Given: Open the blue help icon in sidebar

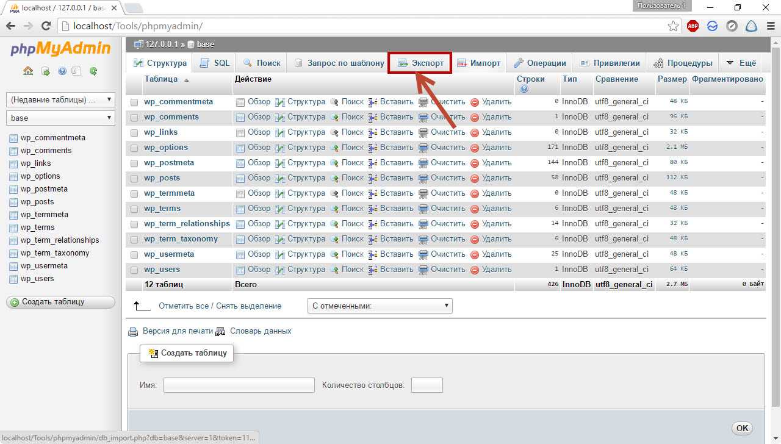Looking at the screenshot, I should (x=62, y=71).
